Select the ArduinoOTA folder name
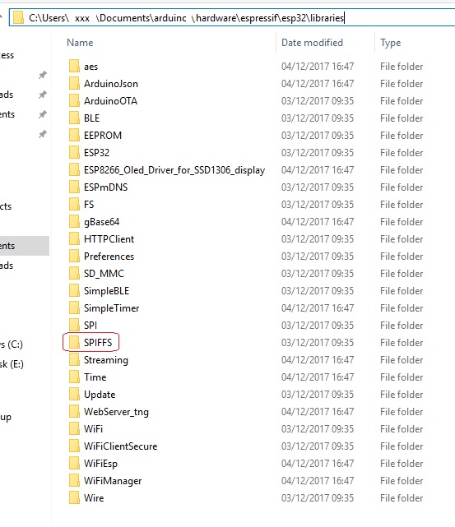 click(110, 101)
